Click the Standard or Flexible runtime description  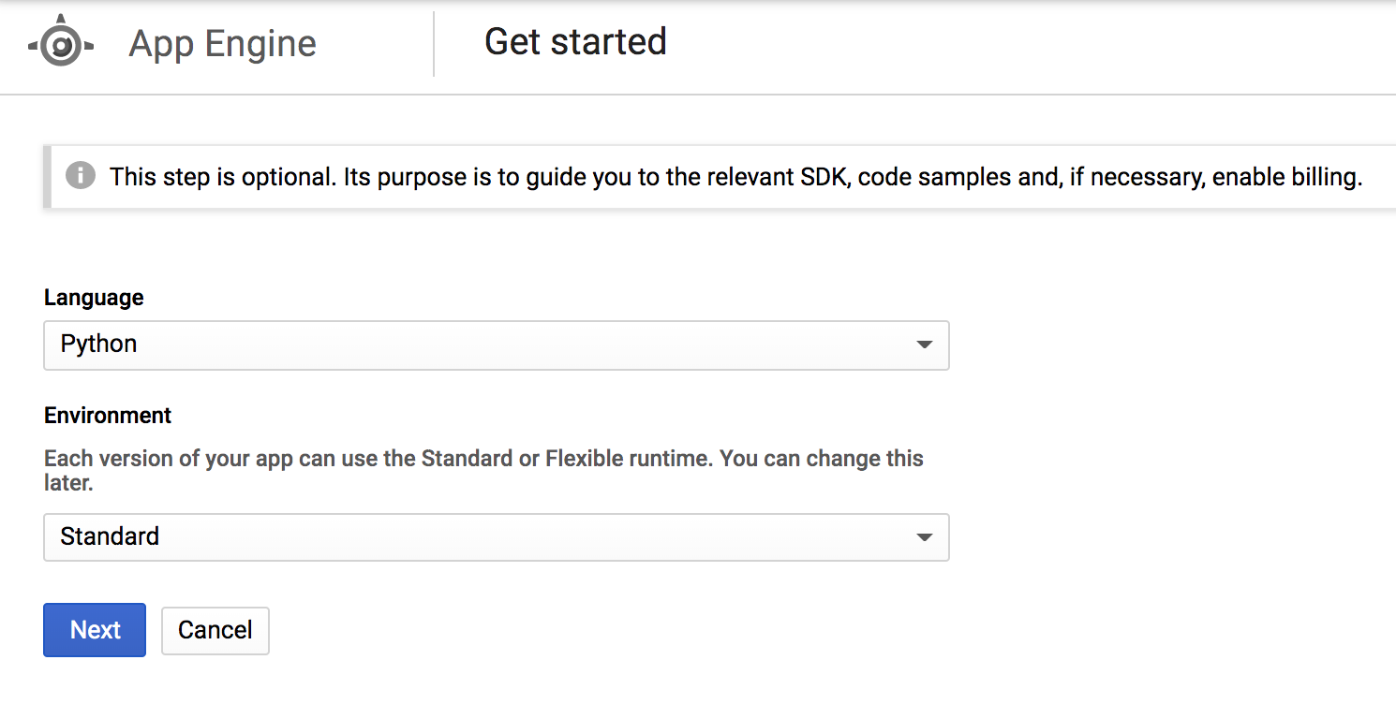(x=375, y=459)
